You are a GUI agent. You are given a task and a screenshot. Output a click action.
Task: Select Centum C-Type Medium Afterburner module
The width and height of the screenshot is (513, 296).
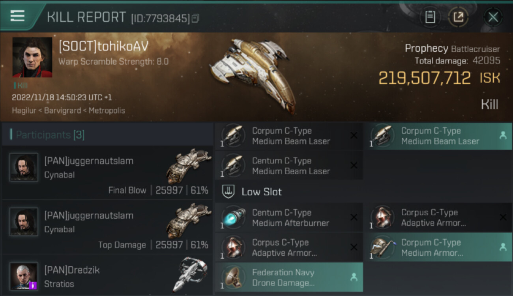[289, 217]
